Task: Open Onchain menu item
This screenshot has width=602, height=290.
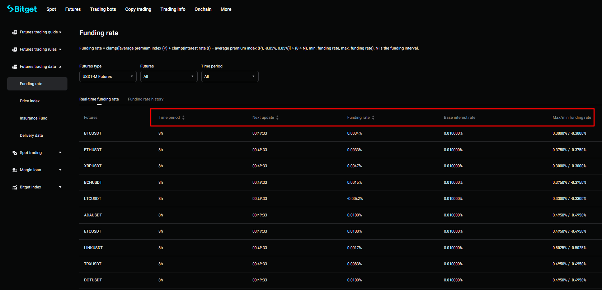Action: tap(203, 9)
